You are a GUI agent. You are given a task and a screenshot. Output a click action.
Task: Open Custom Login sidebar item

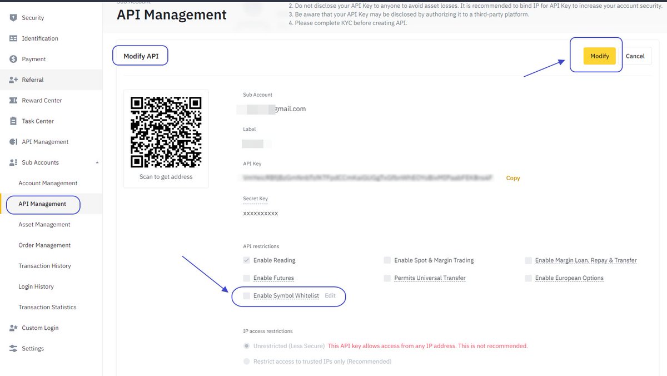tap(40, 328)
